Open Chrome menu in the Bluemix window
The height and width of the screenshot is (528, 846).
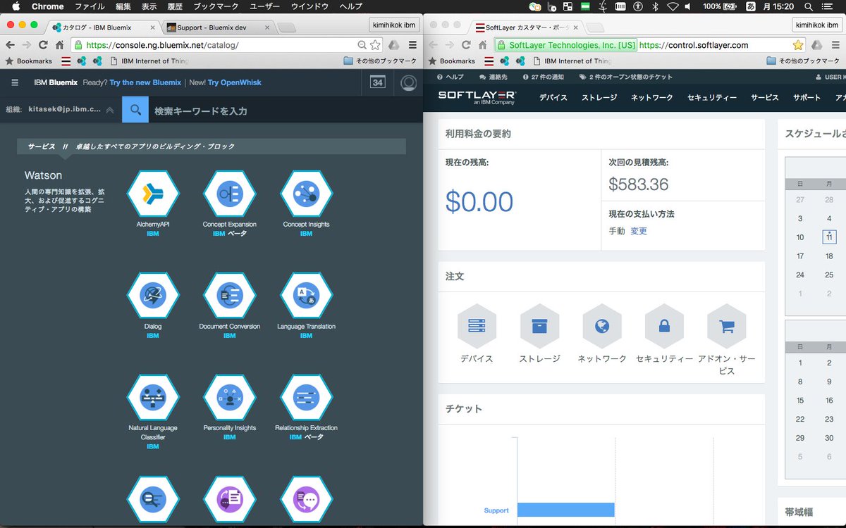point(412,44)
